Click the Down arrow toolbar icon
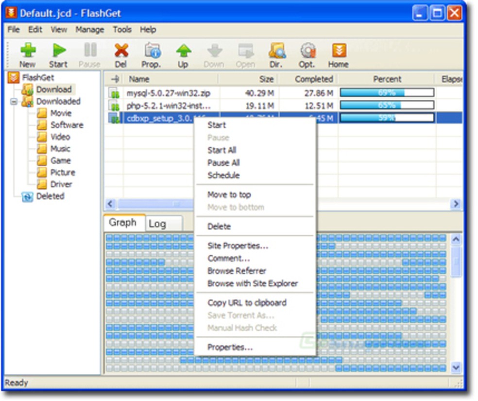 215,51
